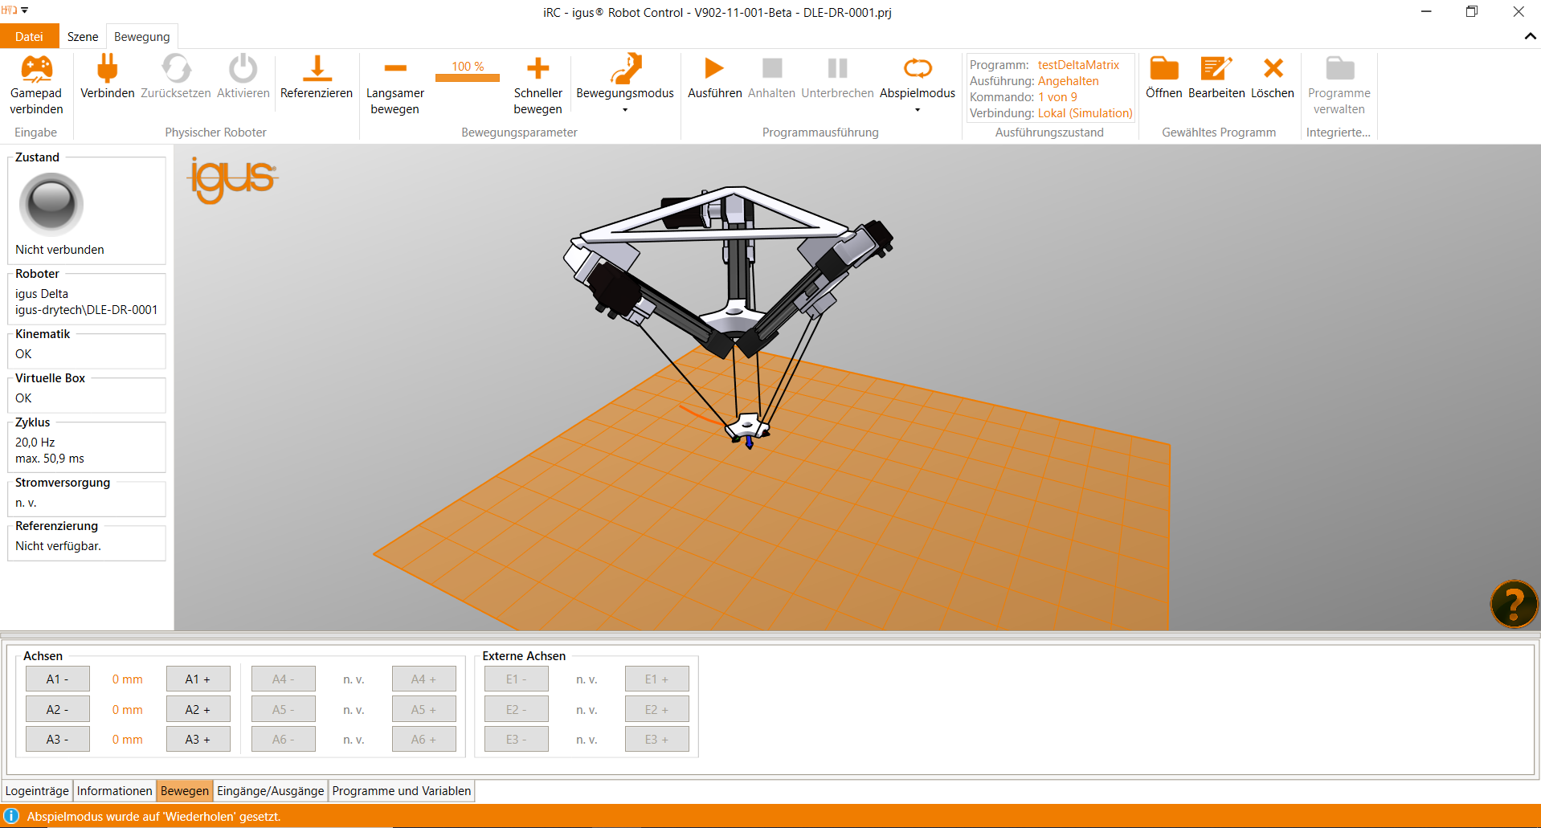Screen dimensions: 1541x828
Task: Open the Logeinträge tab
Action: point(37,791)
